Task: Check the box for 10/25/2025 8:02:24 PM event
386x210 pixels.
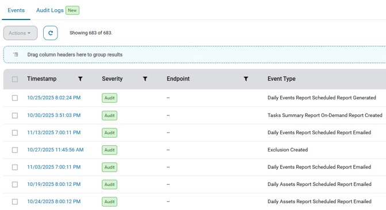Action: click(x=15, y=98)
